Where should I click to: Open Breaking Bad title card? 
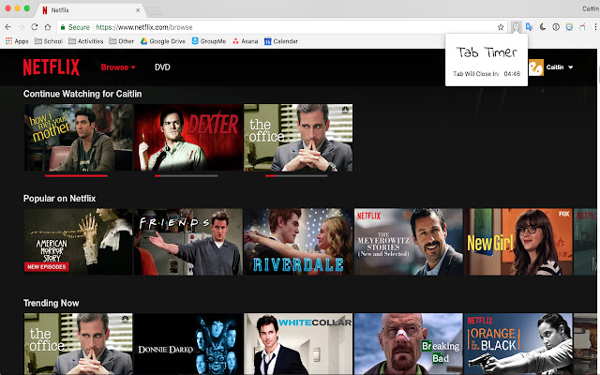click(409, 344)
